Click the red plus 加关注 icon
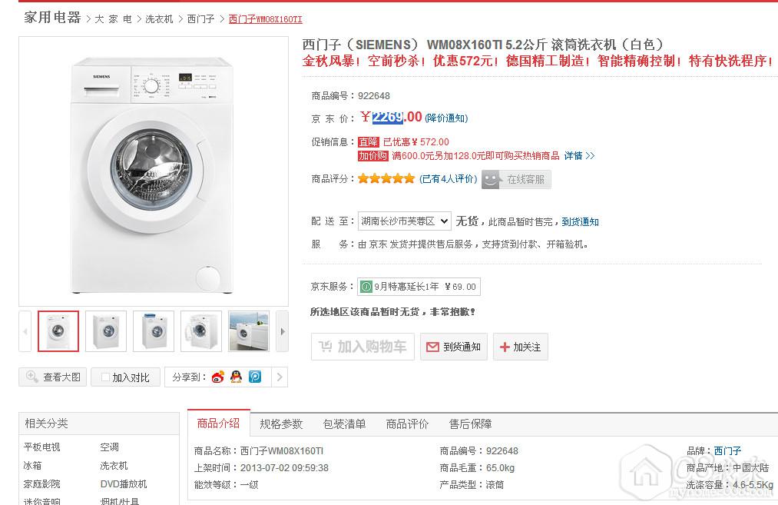The image size is (778, 505). point(505,347)
